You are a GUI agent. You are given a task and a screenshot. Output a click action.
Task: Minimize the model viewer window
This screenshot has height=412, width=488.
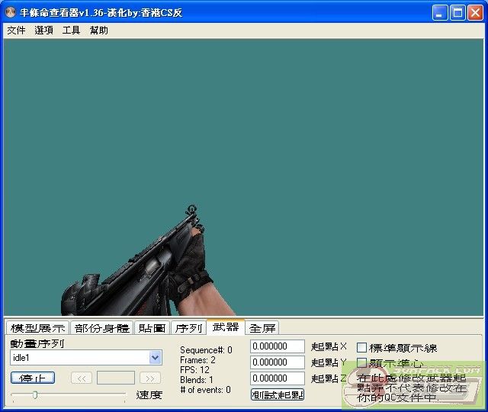pos(440,13)
